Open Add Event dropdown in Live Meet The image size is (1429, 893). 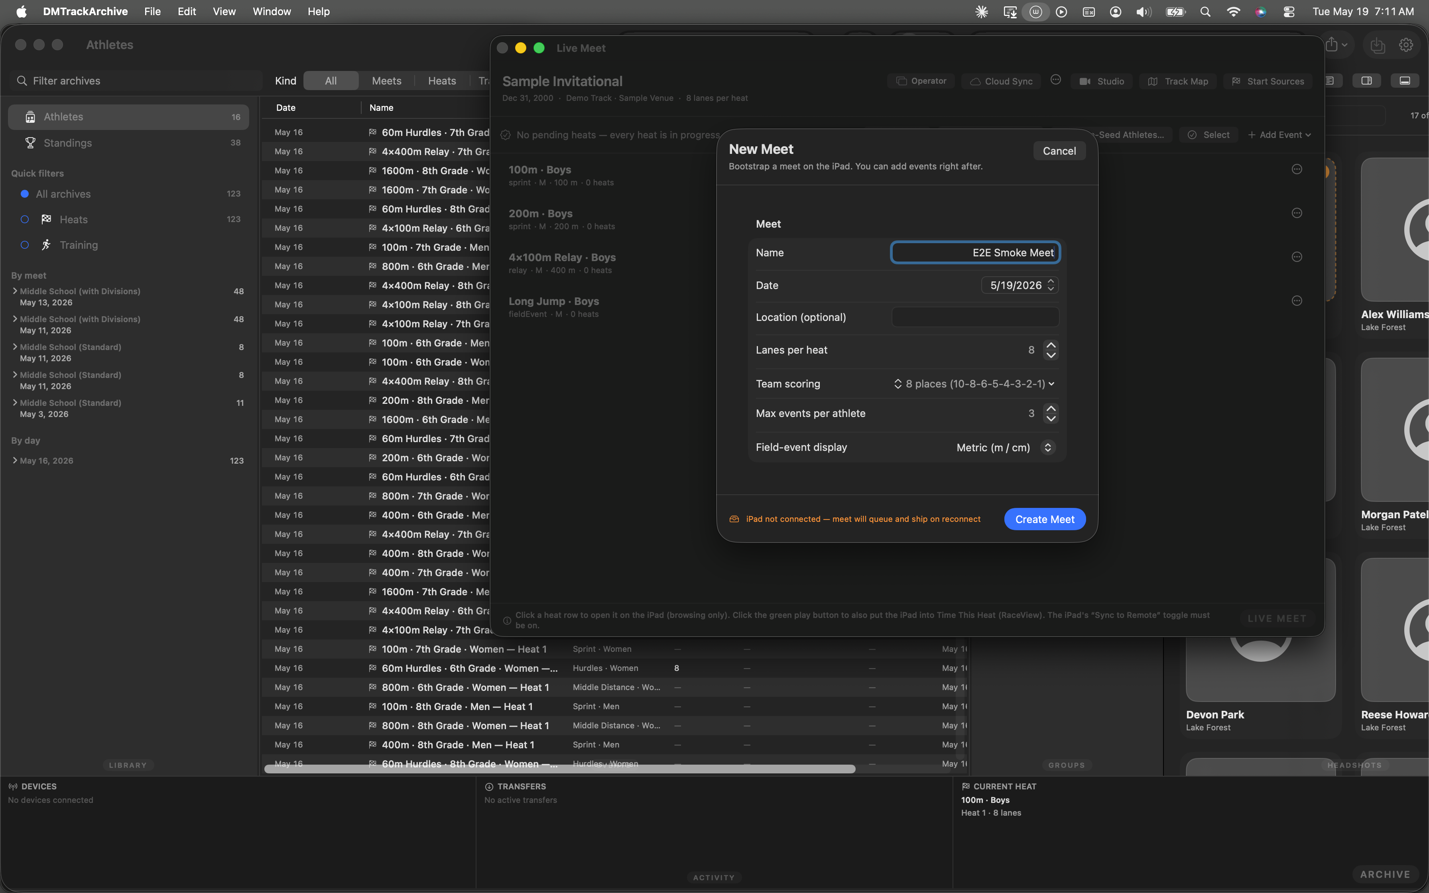(1279, 135)
